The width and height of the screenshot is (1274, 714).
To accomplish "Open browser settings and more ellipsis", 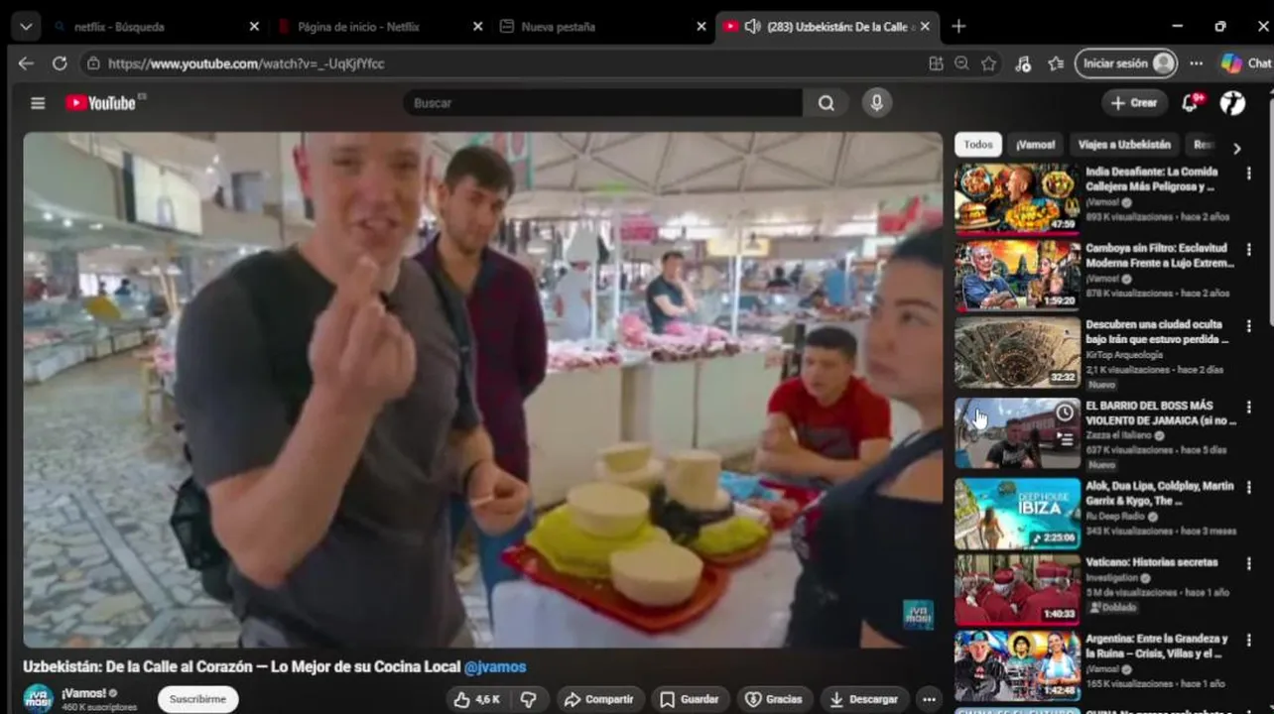I will (x=1197, y=63).
